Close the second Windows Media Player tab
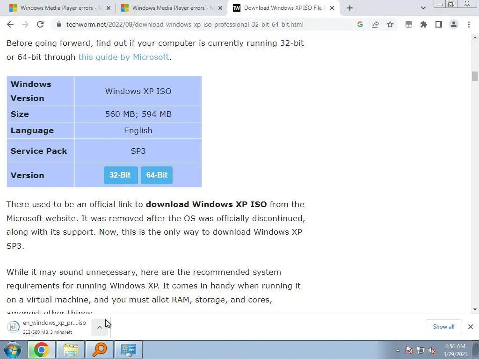Viewport: 479px width, 359px height. click(x=220, y=8)
